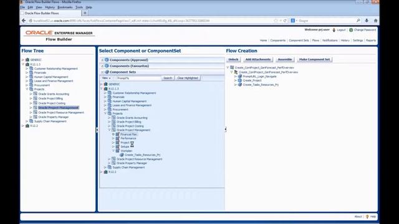
Task: Click PromptURL_Login_Navigate component icon in Flow Creation
Action: point(239,76)
